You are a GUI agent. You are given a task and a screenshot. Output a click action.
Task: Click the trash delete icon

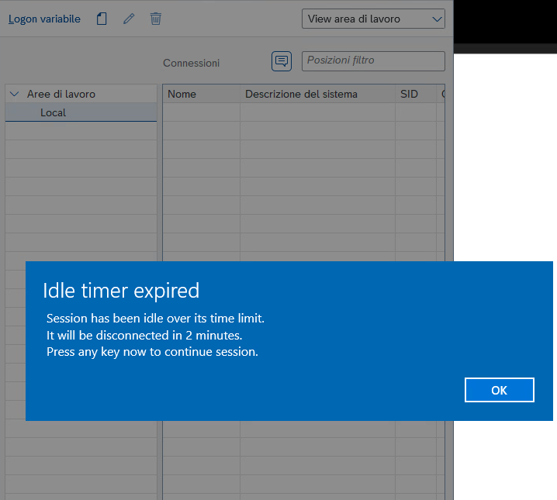tap(156, 19)
